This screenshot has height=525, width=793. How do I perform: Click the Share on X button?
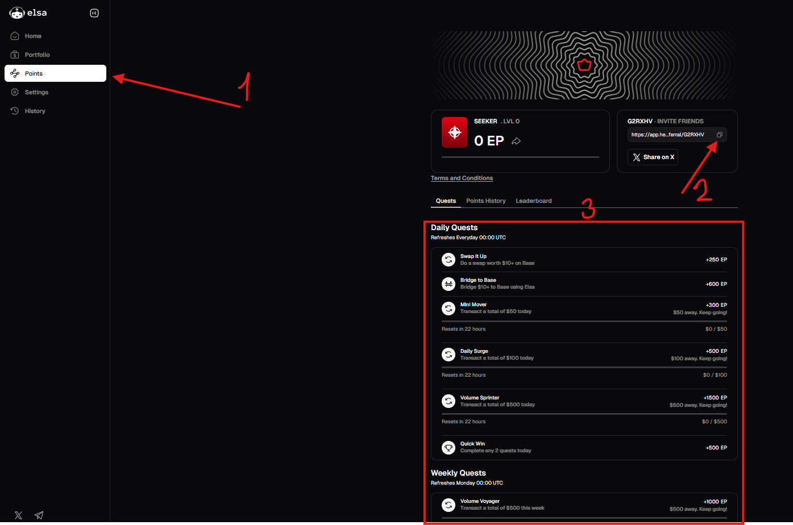653,157
